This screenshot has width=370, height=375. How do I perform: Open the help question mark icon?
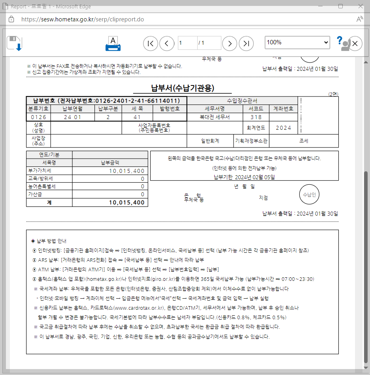tap(340, 40)
